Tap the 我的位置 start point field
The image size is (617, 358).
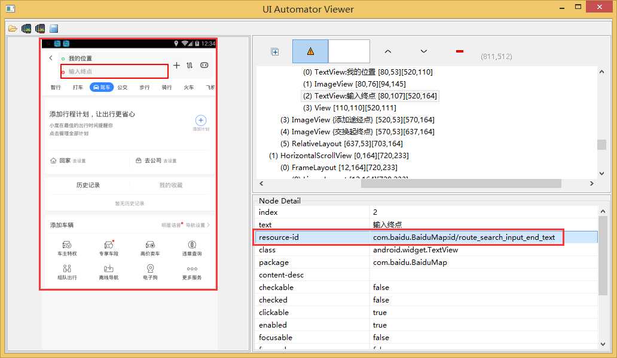(x=80, y=58)
